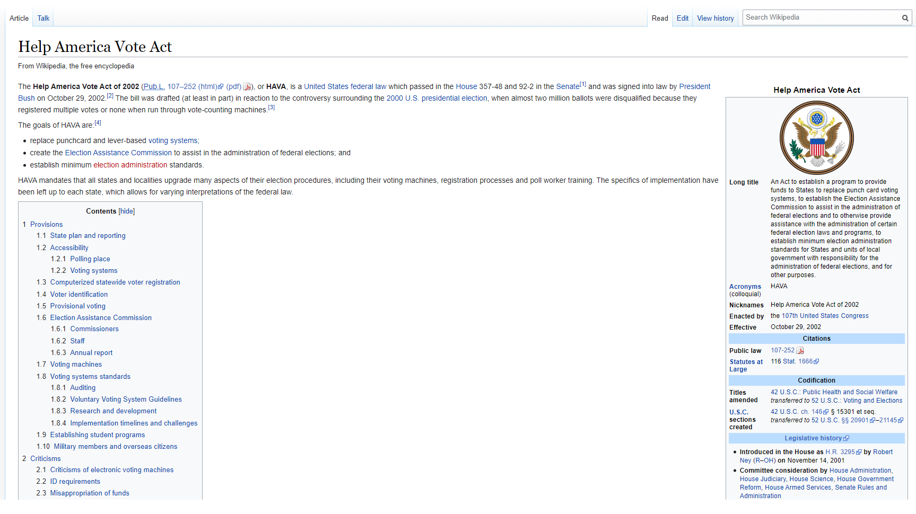Open the House Judiciary link
The image size is (916, 514).
coord(763,479)
